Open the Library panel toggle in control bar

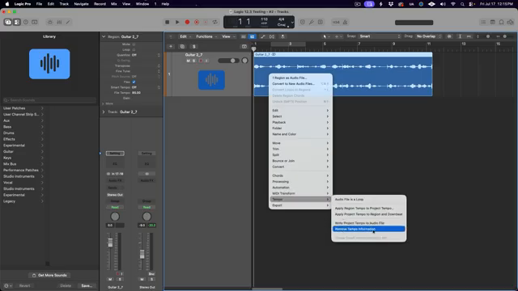coord(7,22)
